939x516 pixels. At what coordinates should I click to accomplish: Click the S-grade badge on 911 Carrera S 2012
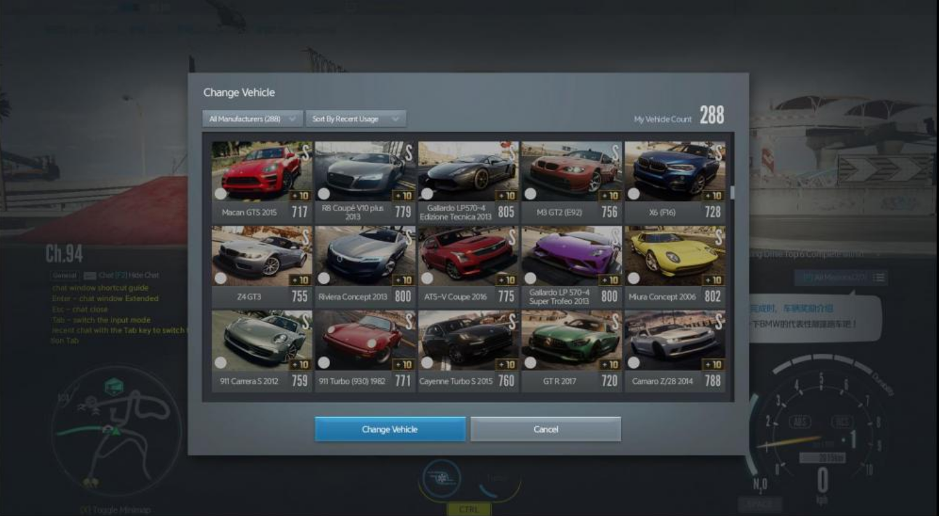(x=305, y=322)
